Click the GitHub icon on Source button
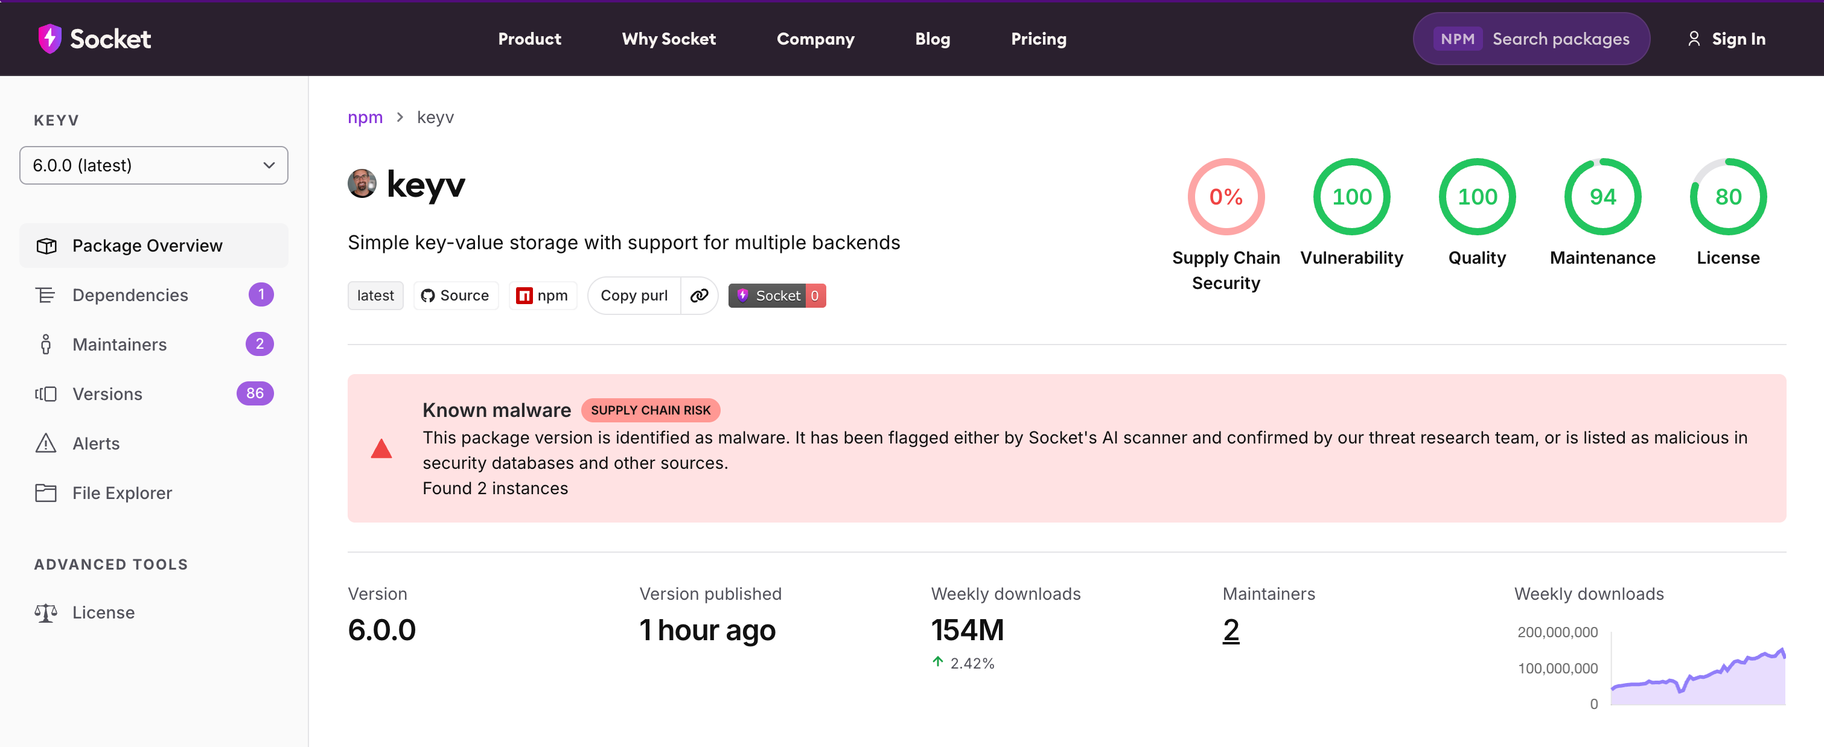Image resolution: width=1824 pixels, height=747 pixels. click(x=428, y=295)
